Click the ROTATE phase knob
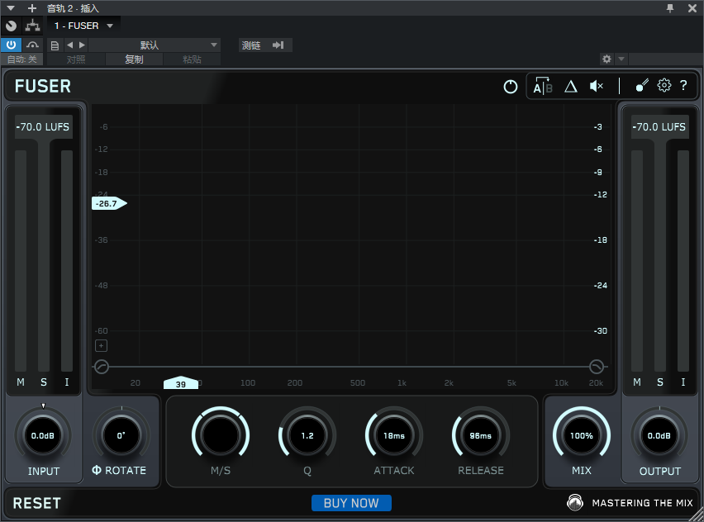This screenshot has height=522, width=704. 121,435
